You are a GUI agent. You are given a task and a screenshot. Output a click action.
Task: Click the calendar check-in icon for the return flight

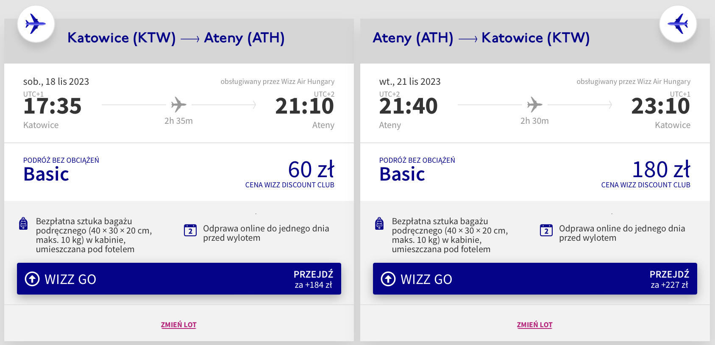click(546, 230)
